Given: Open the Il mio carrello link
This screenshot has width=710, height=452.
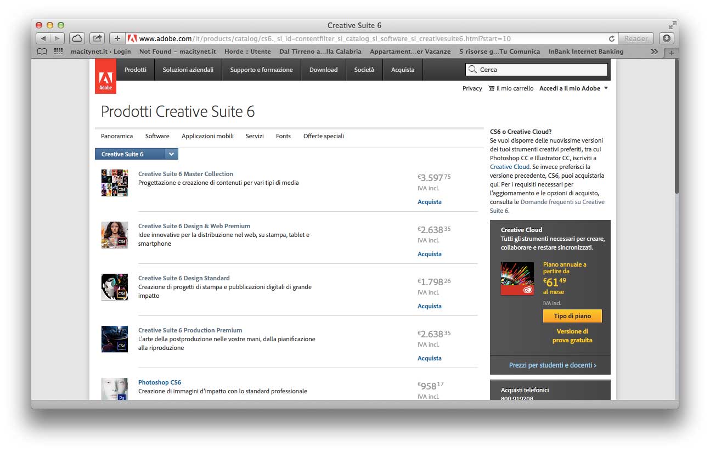Looking at the screenshot, I should (515, 88).
